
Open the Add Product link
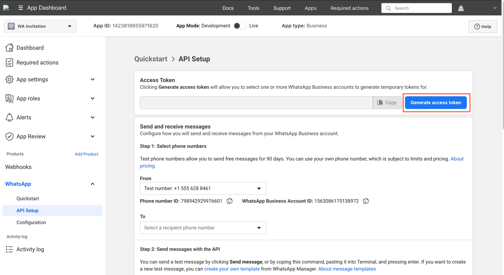pyautogui.click(x=86, y=154)
